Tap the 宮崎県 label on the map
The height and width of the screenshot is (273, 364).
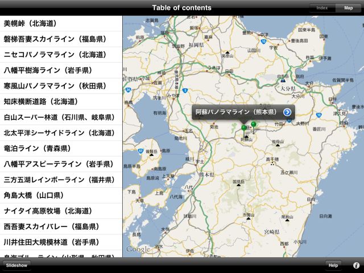272,231
